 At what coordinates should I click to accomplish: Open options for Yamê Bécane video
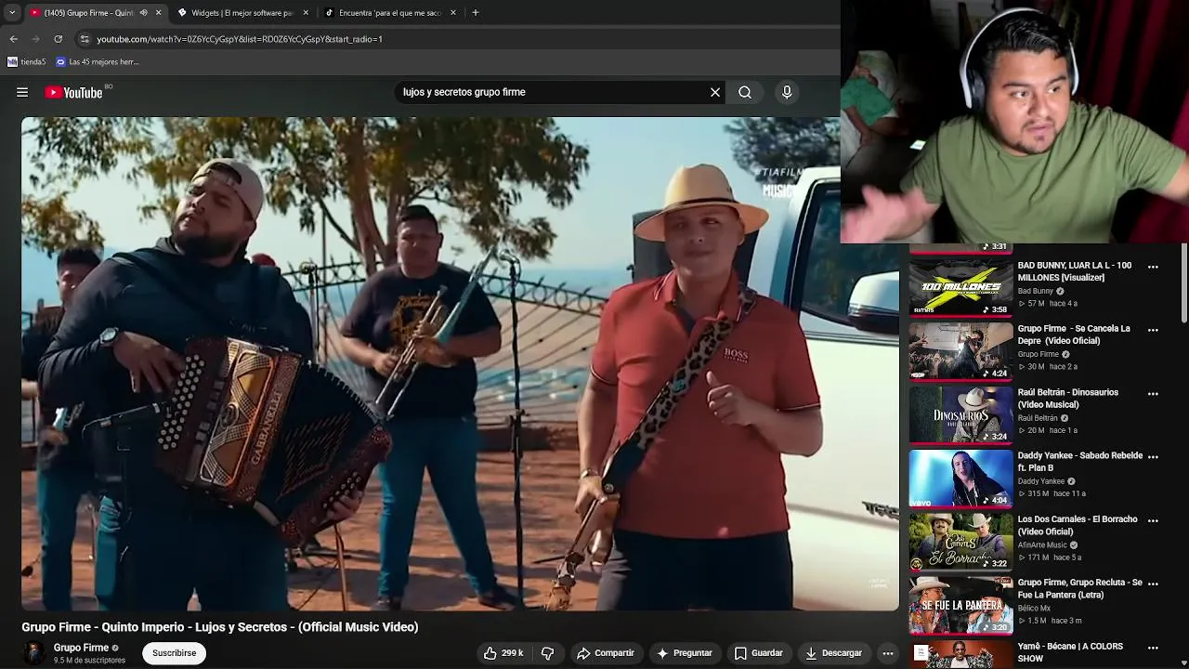tap(1153, 648)
